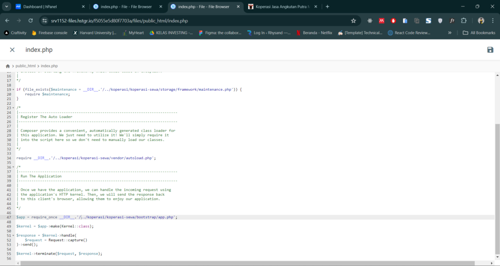Click '$request = Request::capture()' line

(x=56, y=240)
